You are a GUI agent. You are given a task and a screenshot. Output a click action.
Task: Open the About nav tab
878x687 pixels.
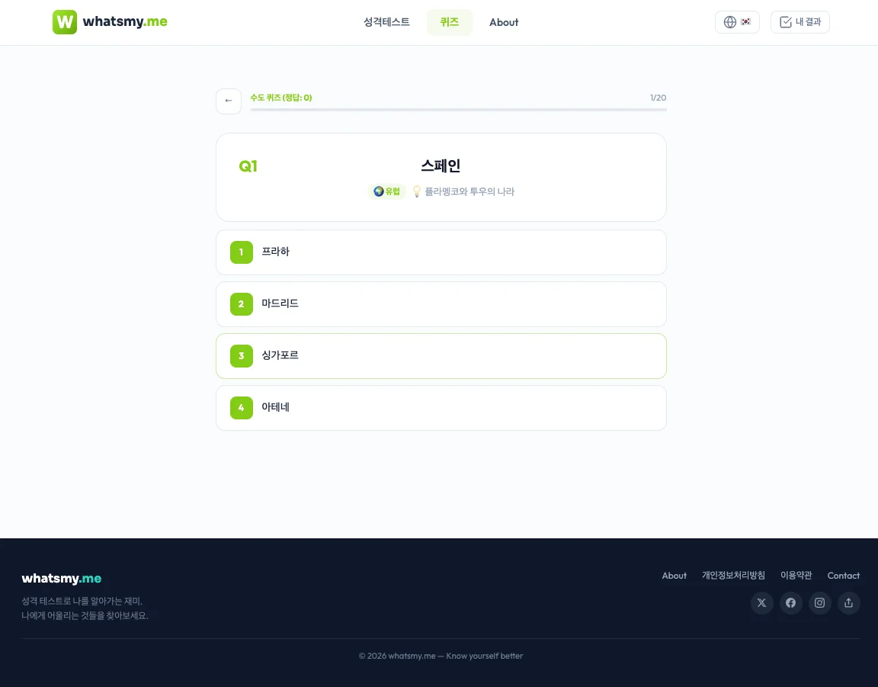click(x=504, y=22)
